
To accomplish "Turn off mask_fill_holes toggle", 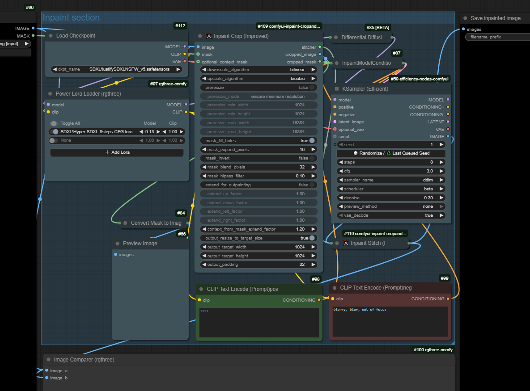I will coord(312,141).
